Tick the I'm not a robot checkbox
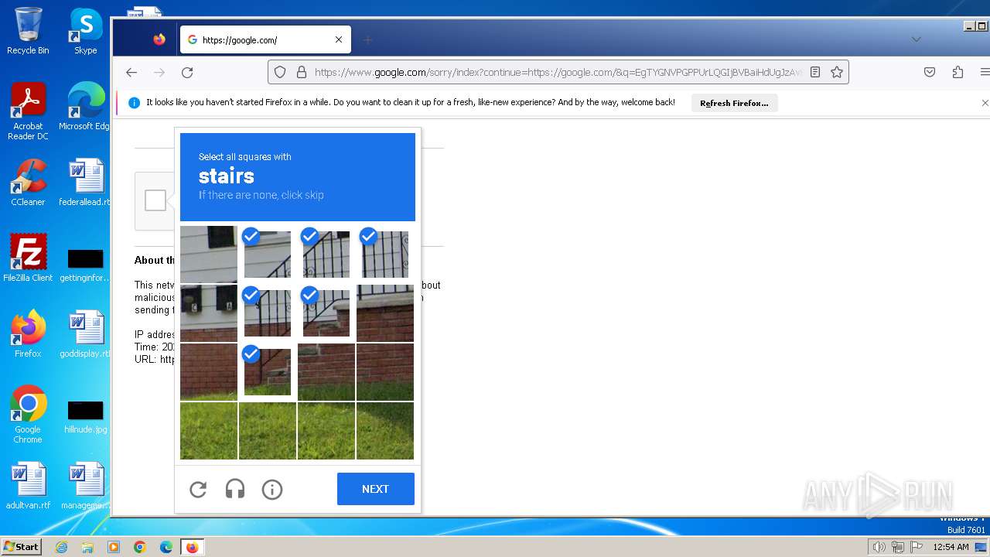Image resolution: width=990 pixels, height=557 pixels. 155,200
